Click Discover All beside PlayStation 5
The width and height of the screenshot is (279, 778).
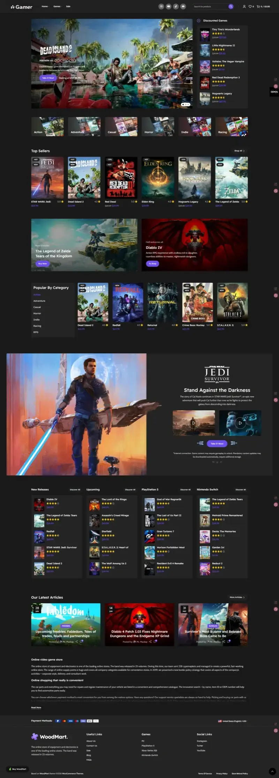pyautogui.click(x=186, y=490)
